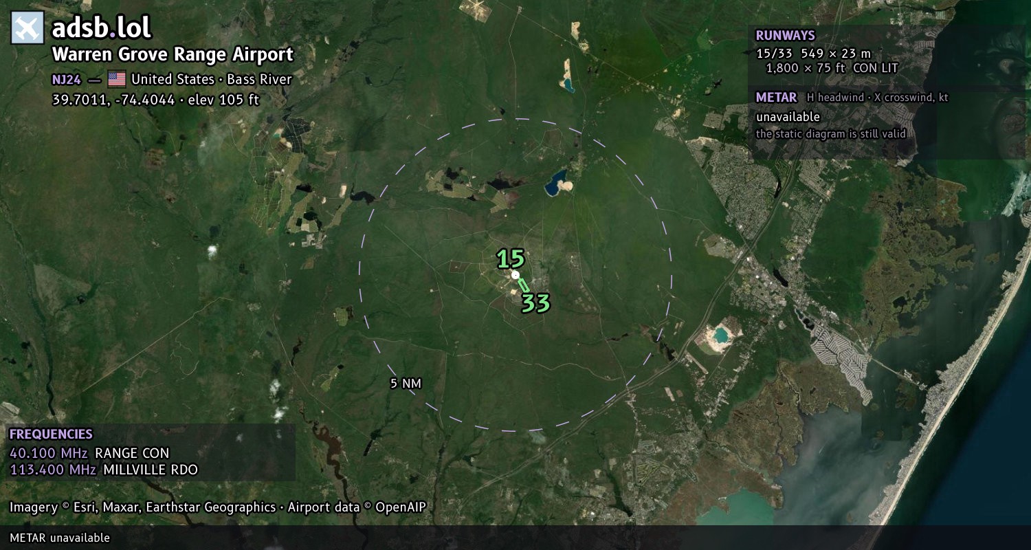Click the static diagram still valid note
The image size is (1031, 550).
tap(831, 134)
